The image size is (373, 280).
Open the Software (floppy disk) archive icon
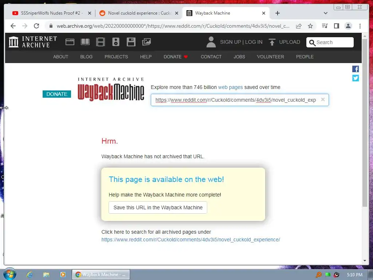tap(131, 42)
